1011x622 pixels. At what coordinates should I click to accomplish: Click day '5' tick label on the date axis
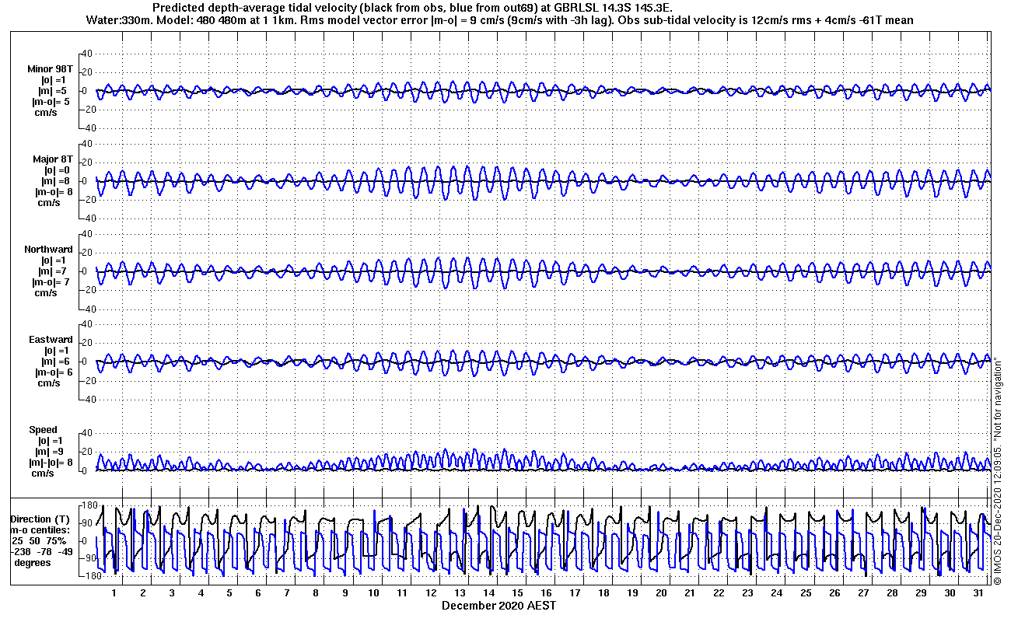pyautogui.click(x=229, y=593)
